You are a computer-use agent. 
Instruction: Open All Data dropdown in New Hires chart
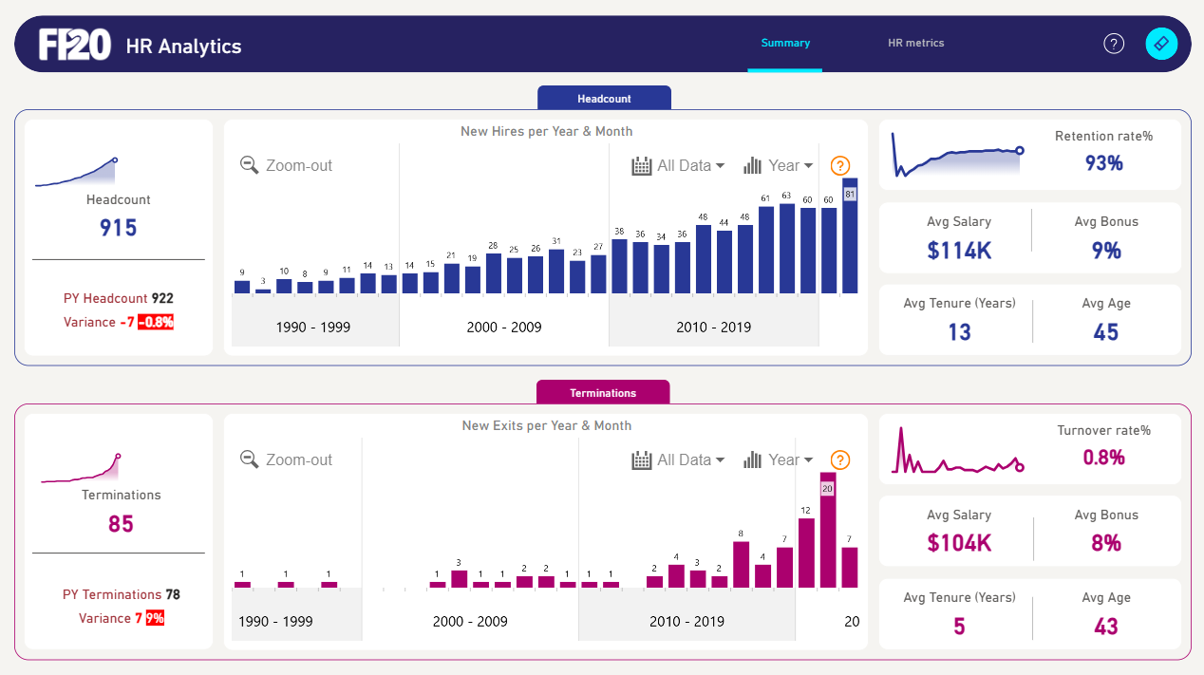point(691,165)
